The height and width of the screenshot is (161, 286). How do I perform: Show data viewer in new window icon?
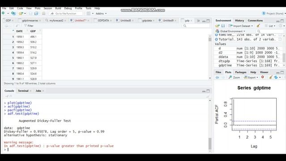(x=17, y=26)
